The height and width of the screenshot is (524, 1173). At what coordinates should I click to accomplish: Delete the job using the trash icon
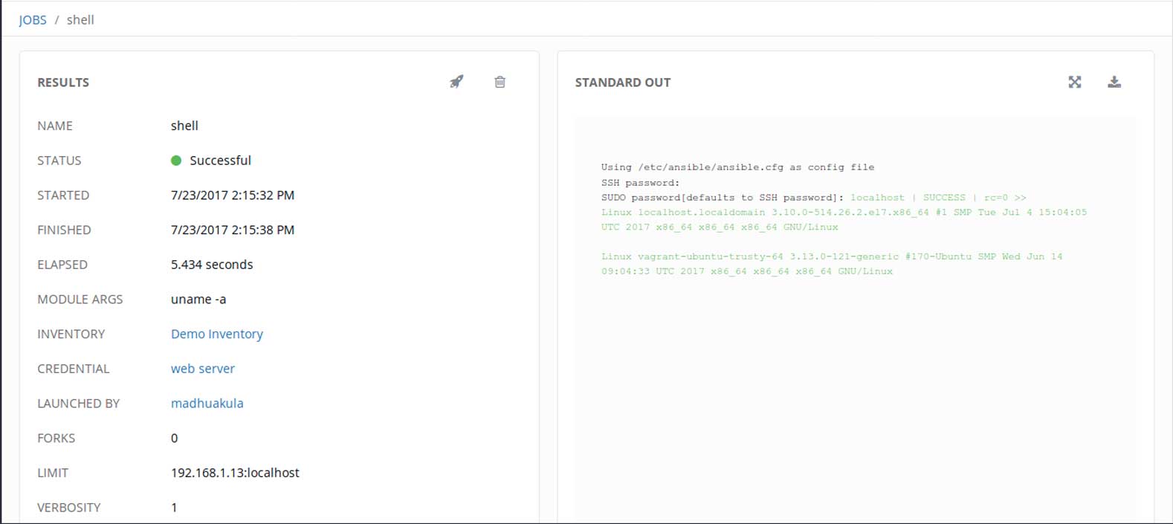tap(500, 82)
